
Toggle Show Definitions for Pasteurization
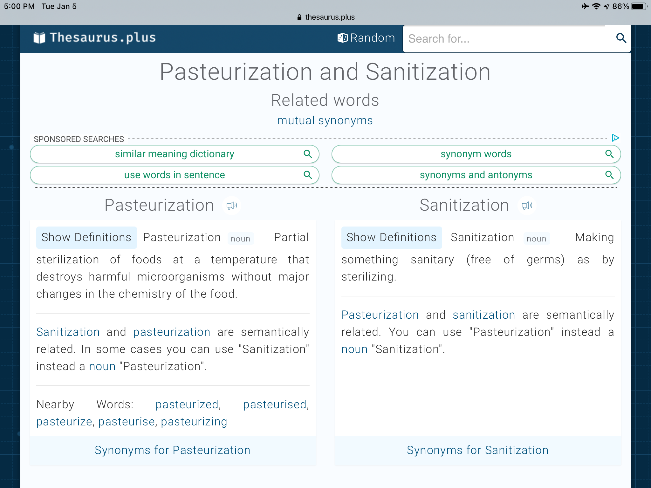[x=86, y=237]
